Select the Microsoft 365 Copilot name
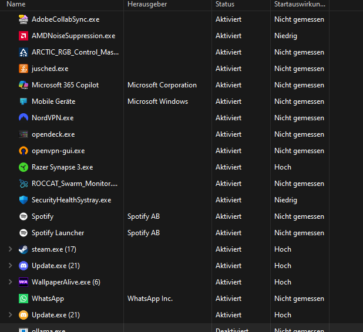 click(x=65, y=85)
